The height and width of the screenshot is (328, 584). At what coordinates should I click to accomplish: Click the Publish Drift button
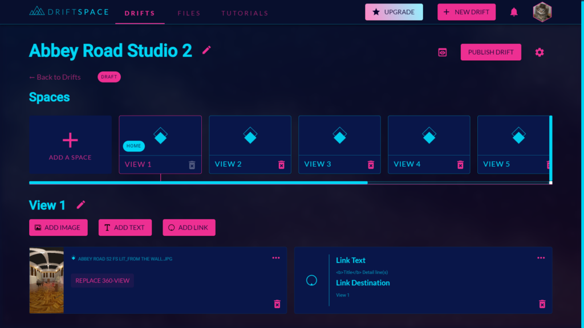coord(490,52)
